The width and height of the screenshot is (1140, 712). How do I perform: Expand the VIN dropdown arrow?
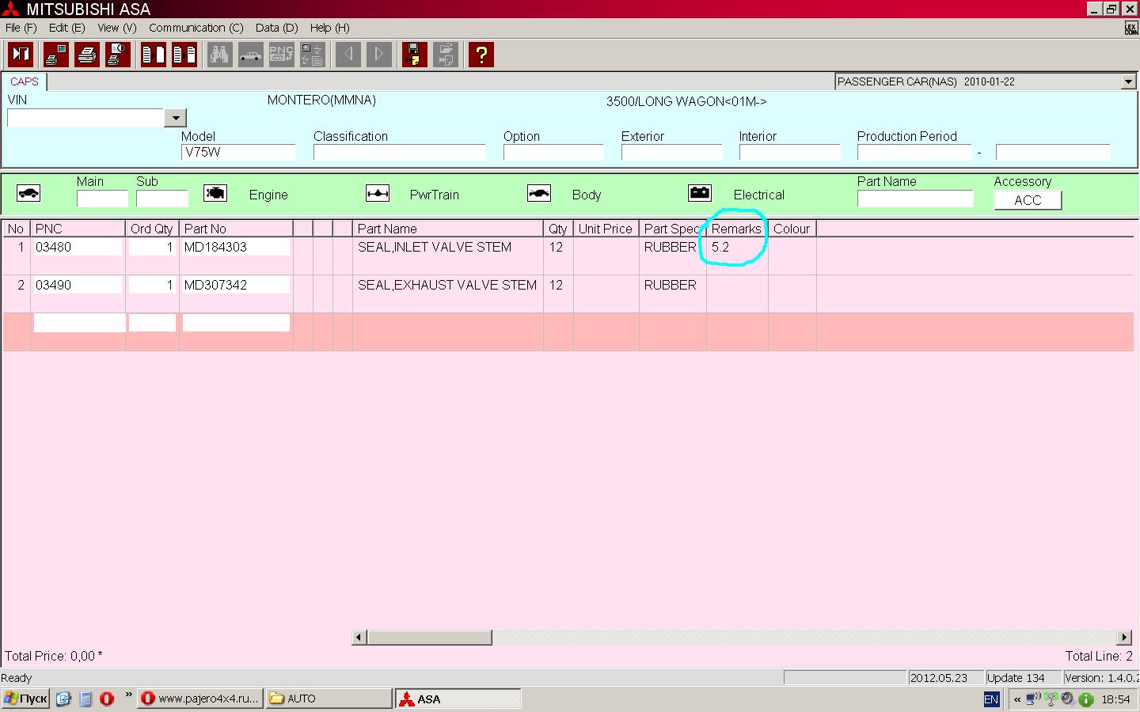click(x=176, y=118)
